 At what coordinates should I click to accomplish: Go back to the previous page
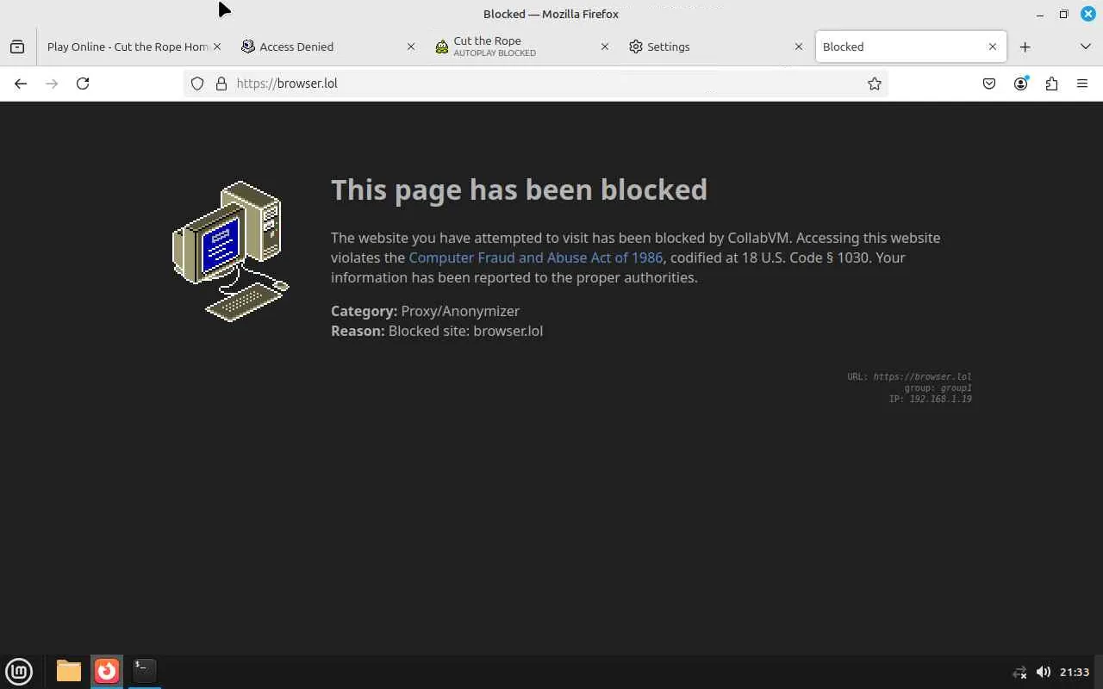[21, 84]
